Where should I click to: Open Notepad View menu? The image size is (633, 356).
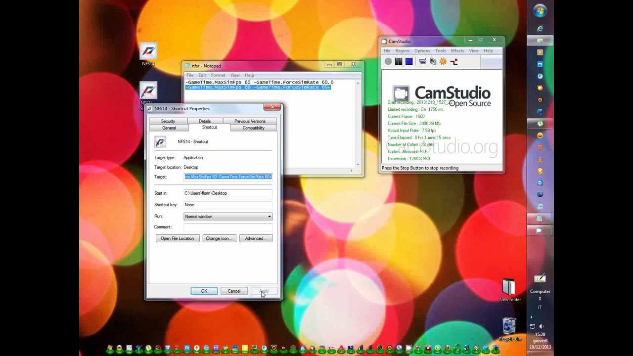tap(235, 75)
